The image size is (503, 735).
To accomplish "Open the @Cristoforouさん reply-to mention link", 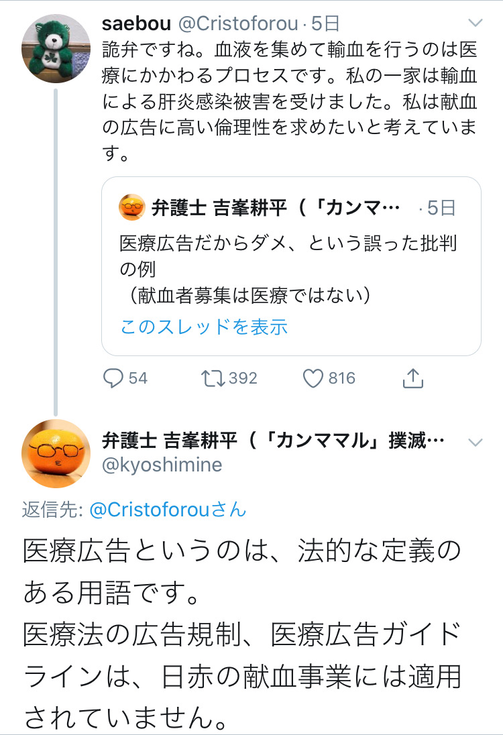I will [168, 510].
